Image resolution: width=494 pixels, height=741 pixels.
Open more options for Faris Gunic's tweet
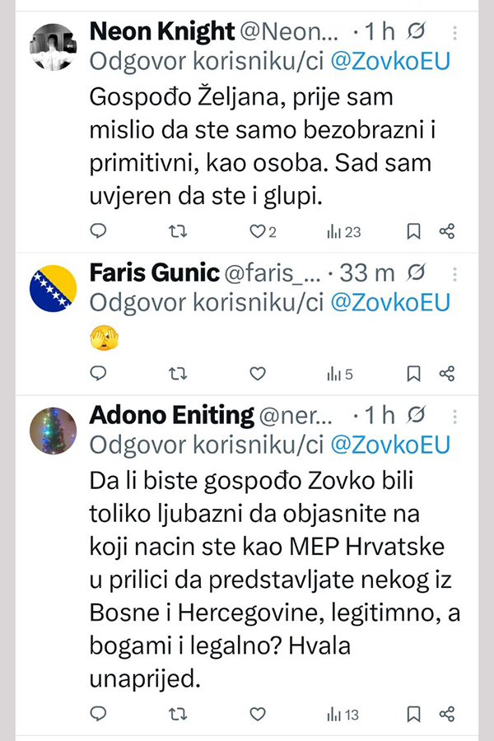coord(456,272)
